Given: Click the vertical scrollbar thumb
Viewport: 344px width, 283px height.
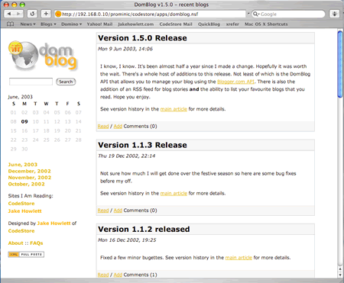Looking at the screenshot, I should pos(340,63).
